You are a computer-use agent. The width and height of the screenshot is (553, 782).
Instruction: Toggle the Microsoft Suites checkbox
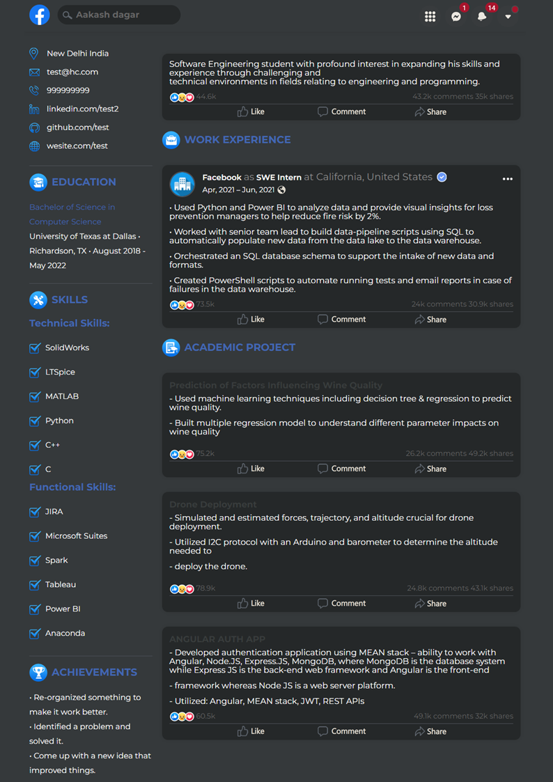coord(35,536)
